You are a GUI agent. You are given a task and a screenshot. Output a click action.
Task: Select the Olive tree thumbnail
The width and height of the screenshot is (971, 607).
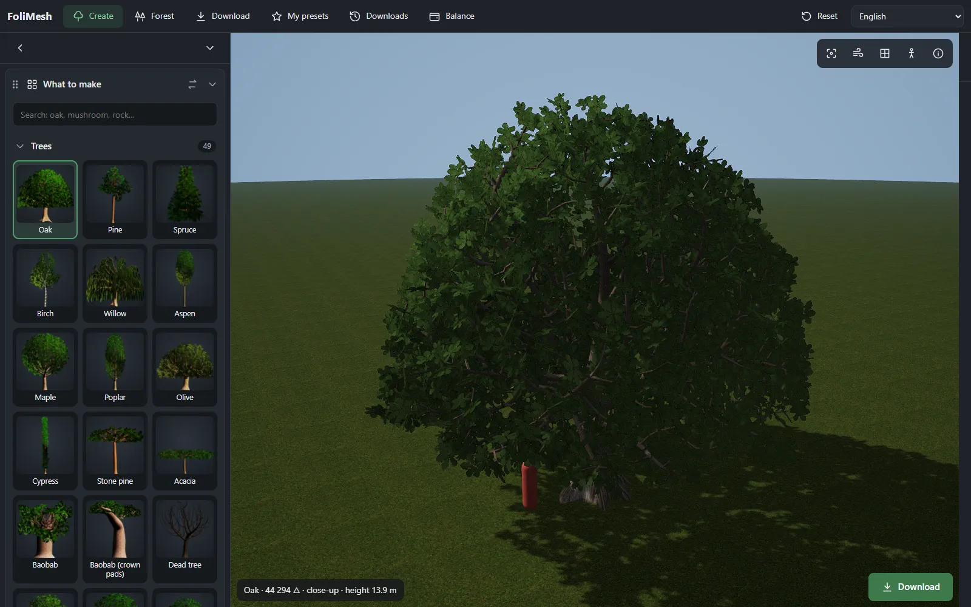(x=185, y=367)
